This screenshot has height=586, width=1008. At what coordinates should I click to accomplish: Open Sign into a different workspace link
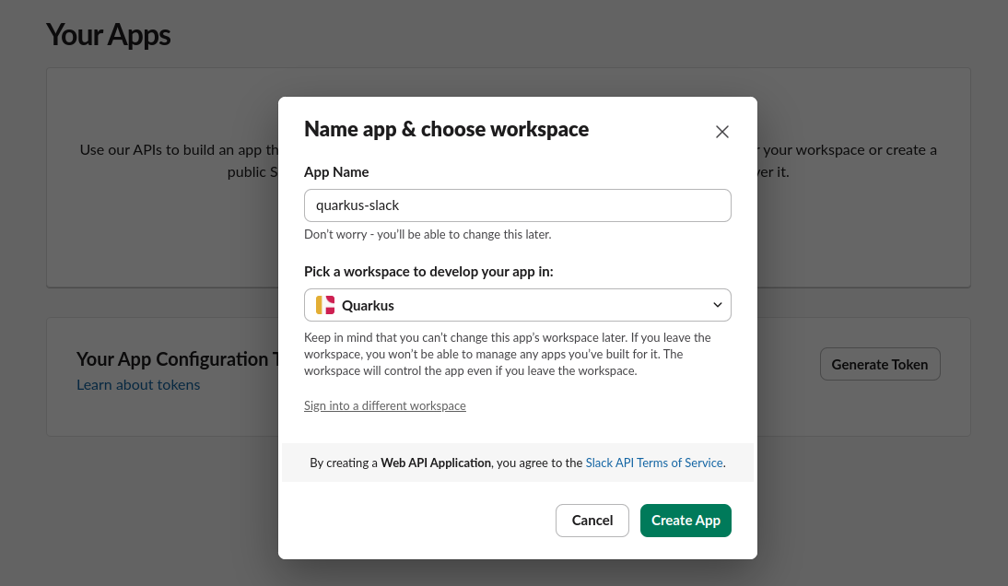[385, 405]
